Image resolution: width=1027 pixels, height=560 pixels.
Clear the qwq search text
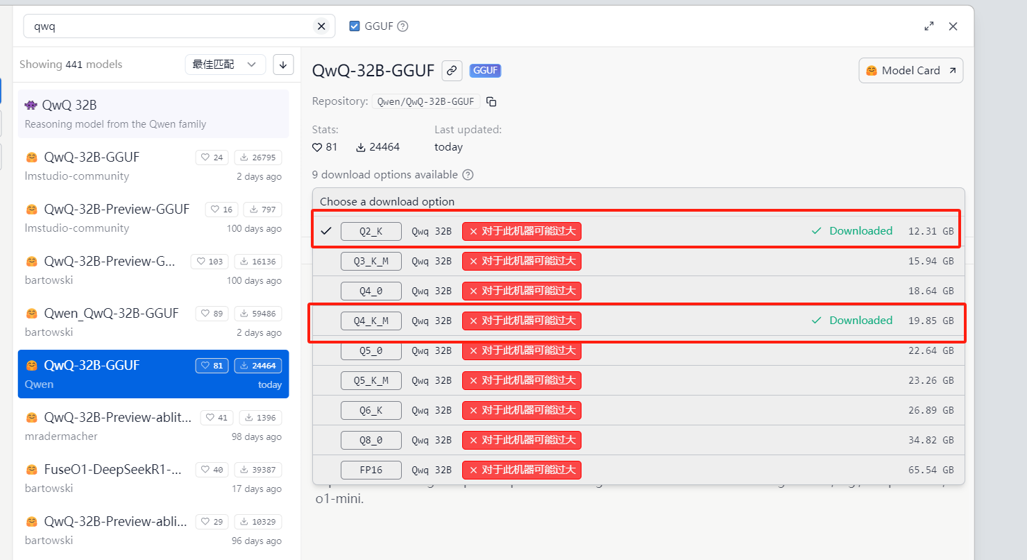pos(321,26)
